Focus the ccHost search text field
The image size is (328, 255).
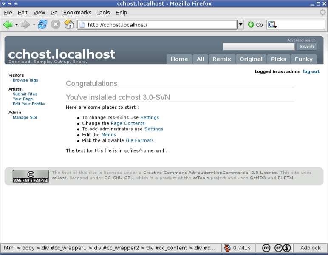[x=259, y=47]
